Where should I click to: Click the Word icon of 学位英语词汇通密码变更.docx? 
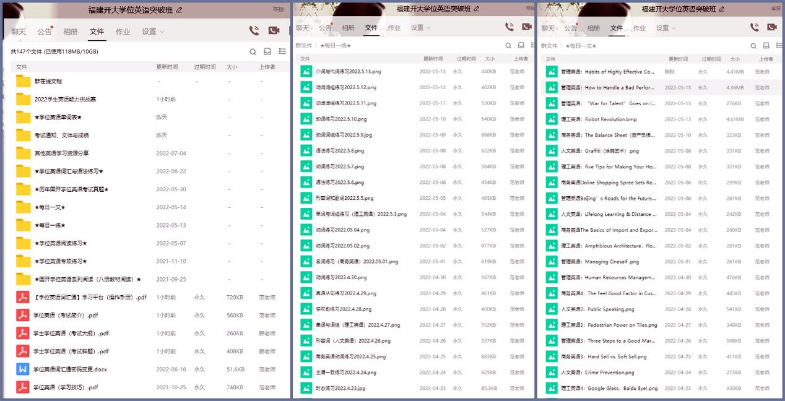coord(23,369)
